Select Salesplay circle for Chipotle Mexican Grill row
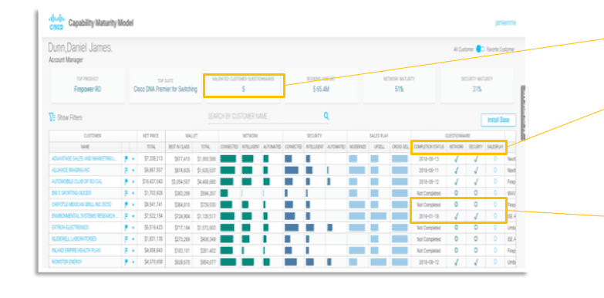This screenshot has height=298, width=604. pos(495,205)
